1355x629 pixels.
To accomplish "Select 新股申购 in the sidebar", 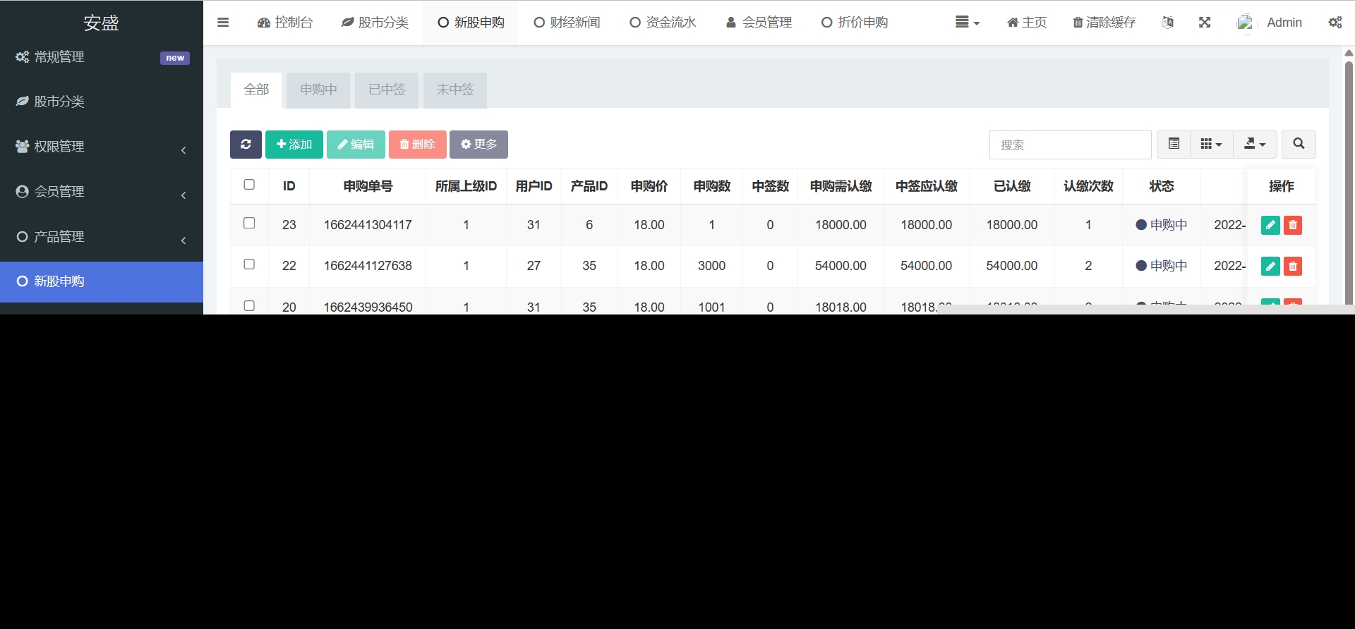I will coord(102,281).
